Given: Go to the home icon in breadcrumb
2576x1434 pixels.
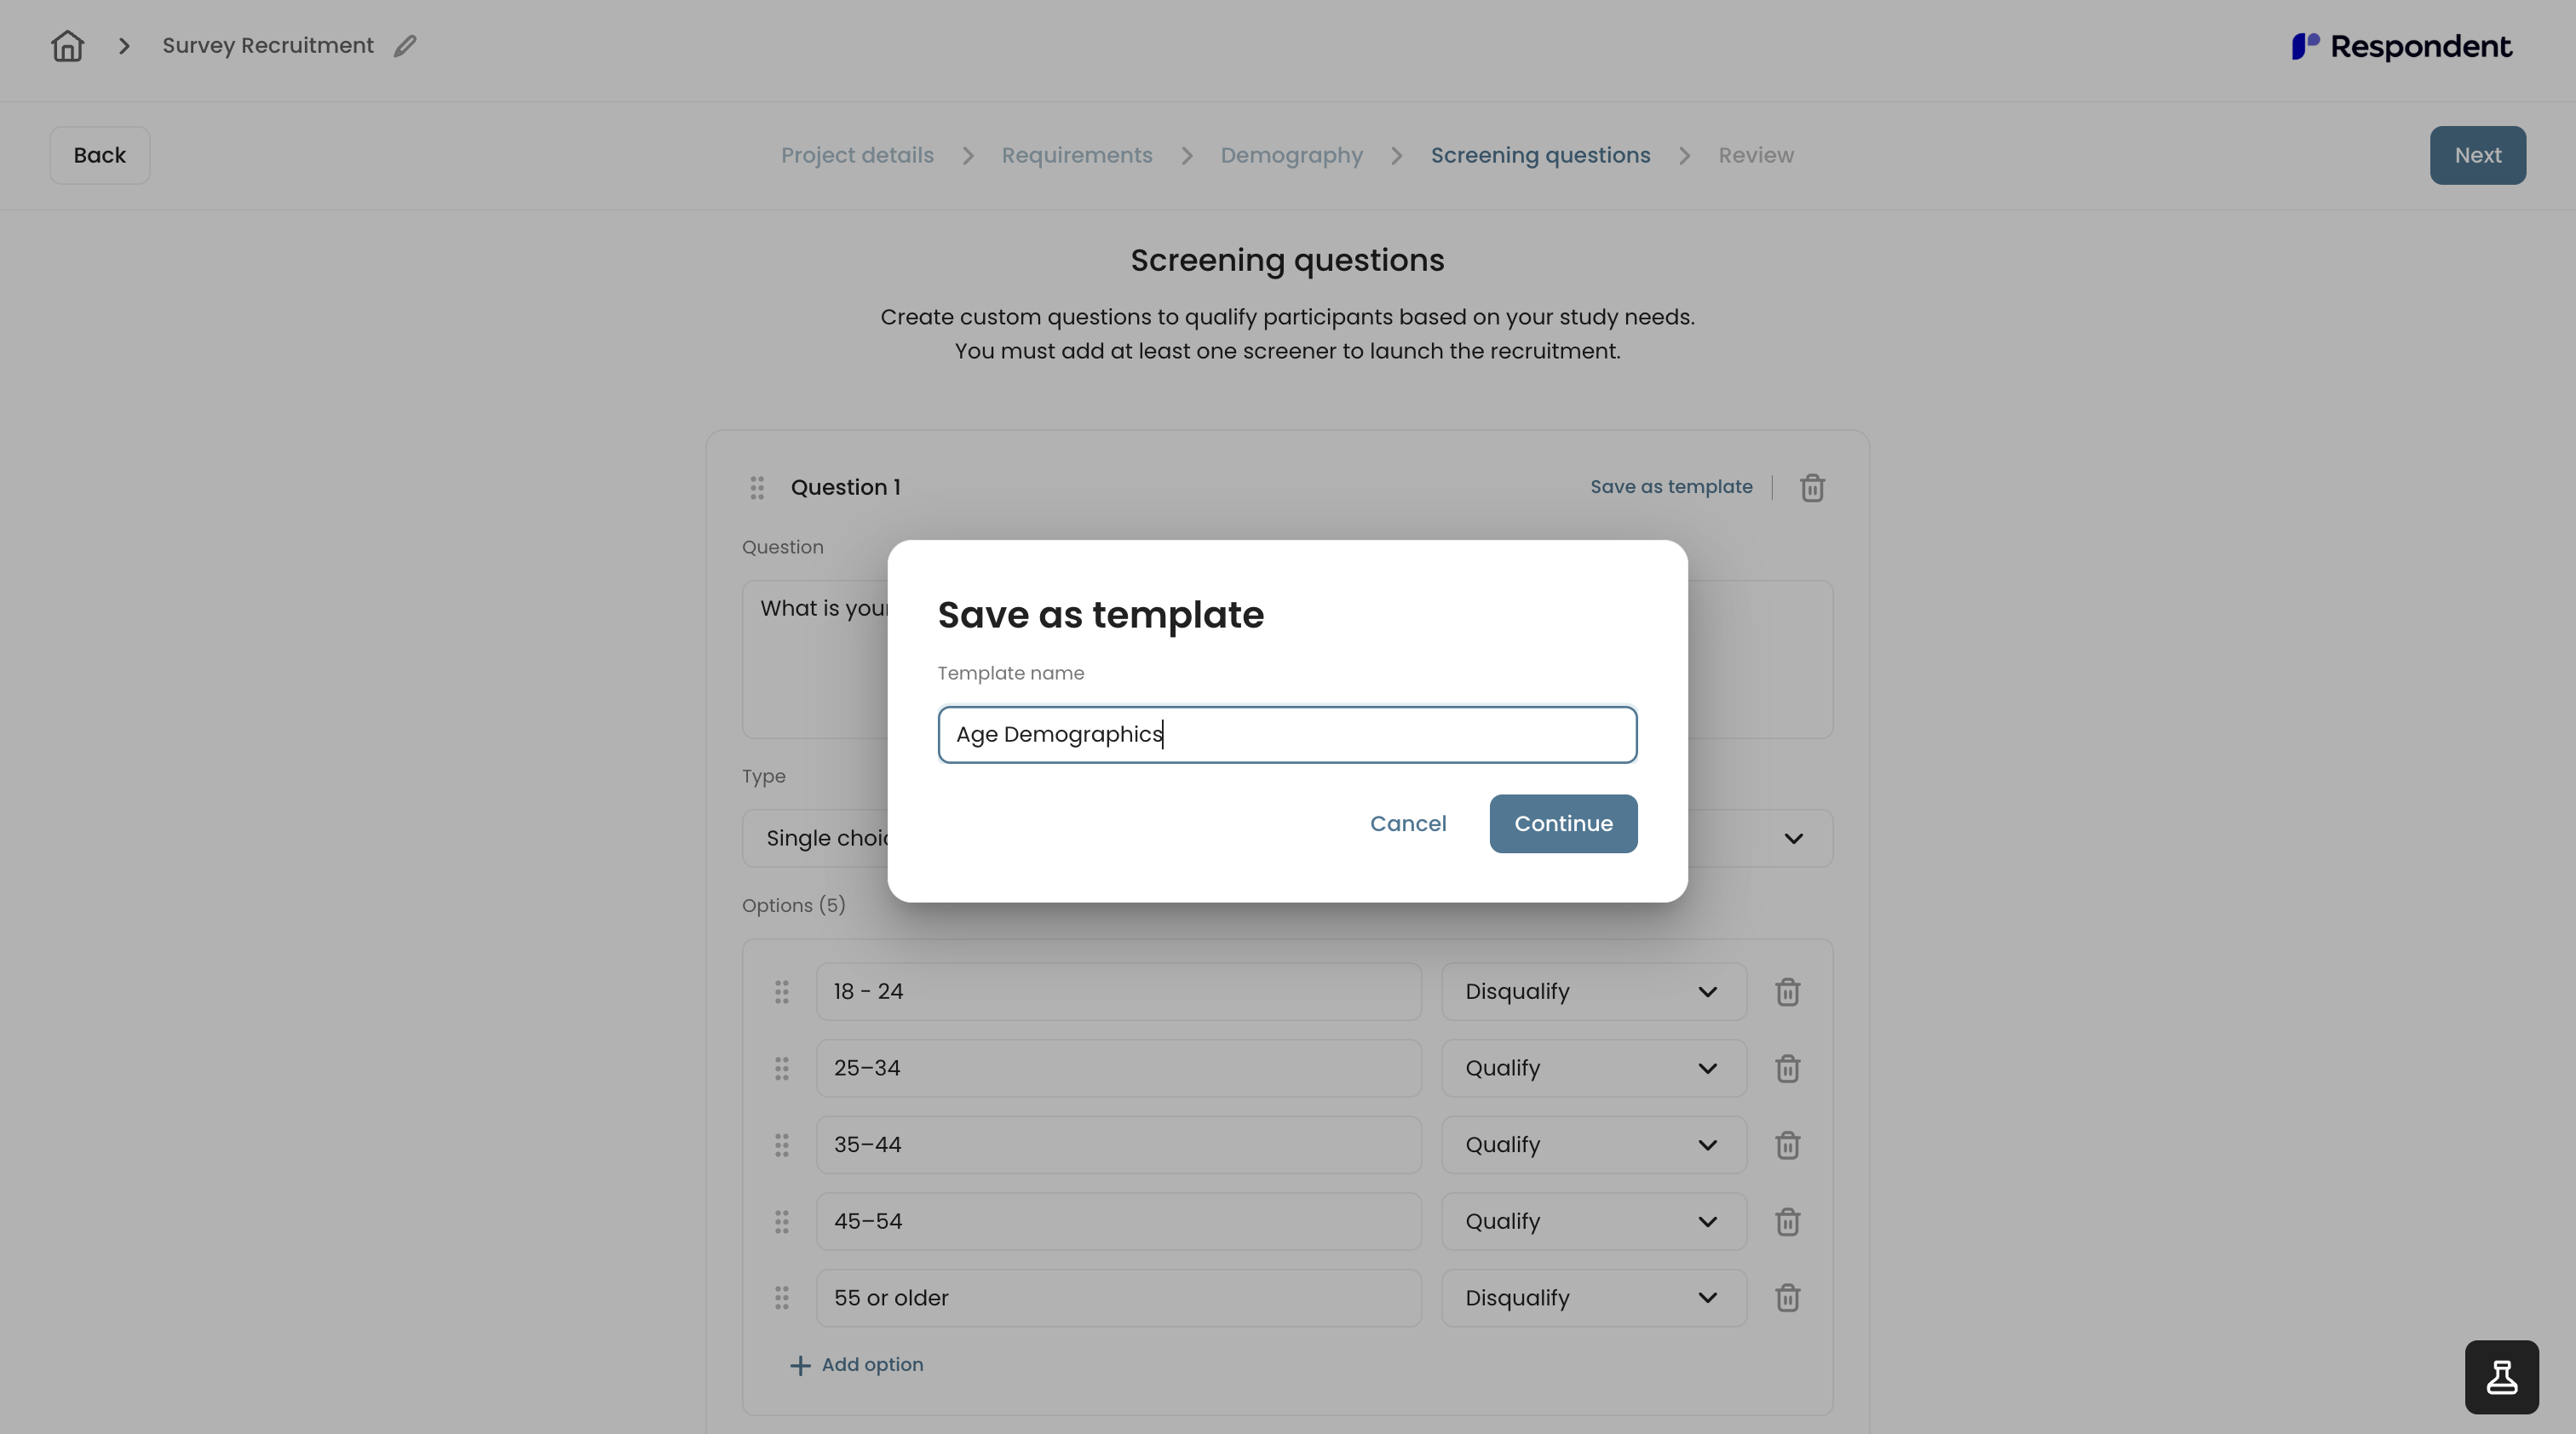Looking at the screenshot, I should coord(67,46).
